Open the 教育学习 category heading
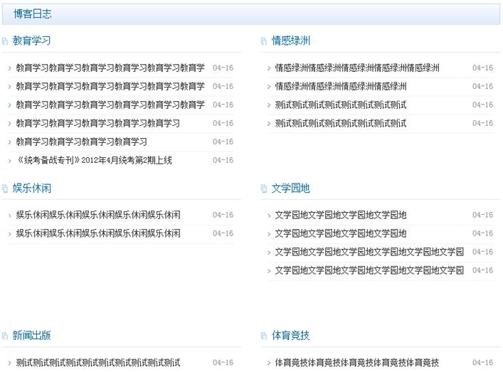 (x=31, y=41)
